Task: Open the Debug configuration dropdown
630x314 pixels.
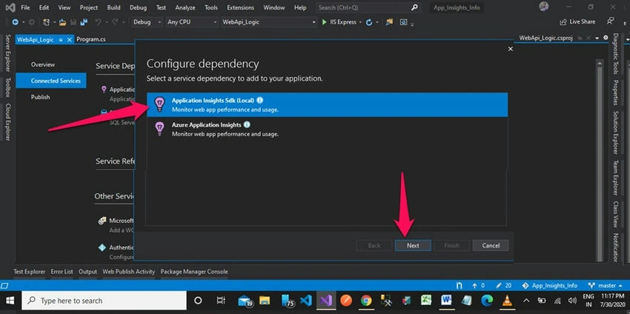Action: coord(147,22)
